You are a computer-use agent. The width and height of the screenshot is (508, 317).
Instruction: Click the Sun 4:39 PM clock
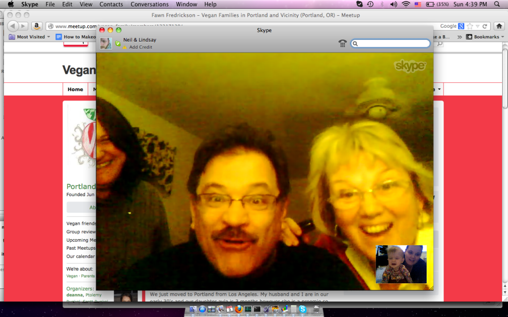pyautogui.click(x=470, y=4)
